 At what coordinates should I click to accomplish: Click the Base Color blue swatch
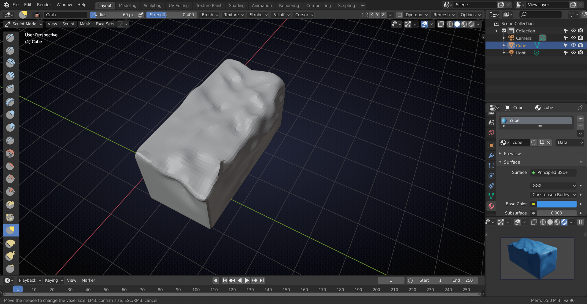(x=556, y=204)
